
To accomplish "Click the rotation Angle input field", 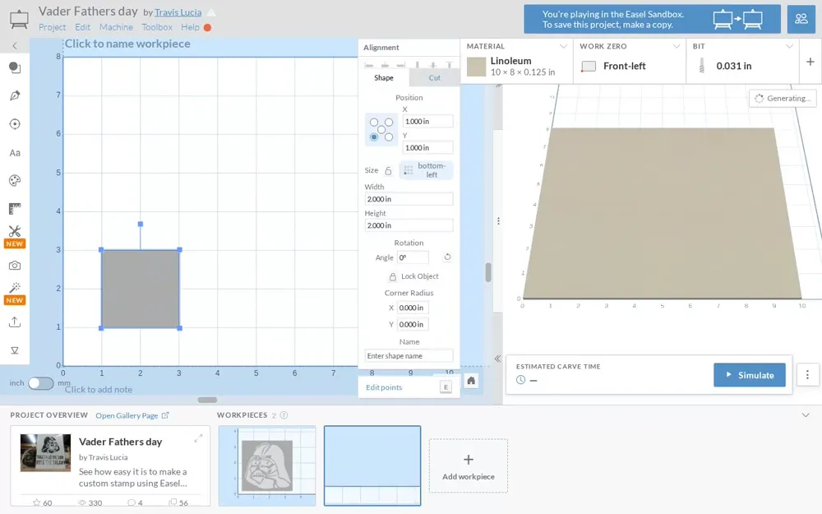I will coord(413,257).
